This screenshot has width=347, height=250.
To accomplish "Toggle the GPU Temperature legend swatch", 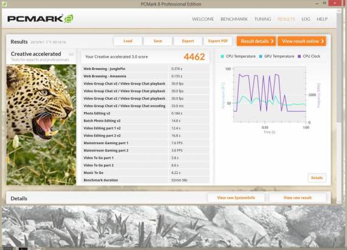I will coord(261,57).
